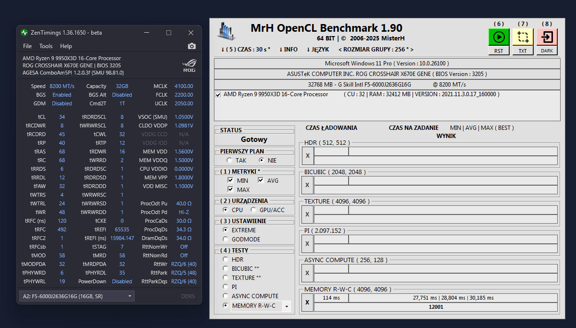
Task: Click the RST button
Action: point(499,50)
